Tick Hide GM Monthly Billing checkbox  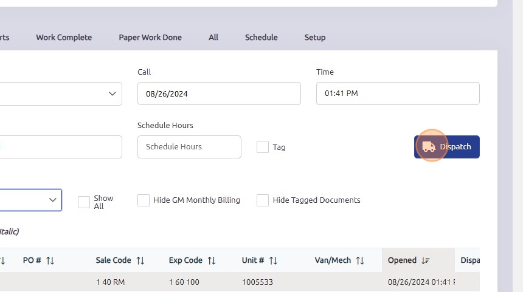pos(144,200)
